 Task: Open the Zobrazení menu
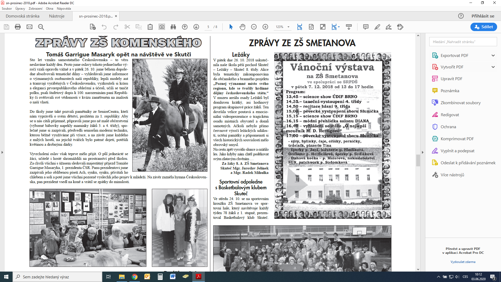tap(35, 9)
